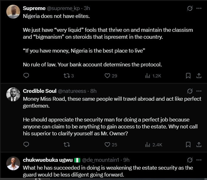Like Credible Soul's tweet with 25 likes
The width and height of the screenshot is (207, 180).
107,144
